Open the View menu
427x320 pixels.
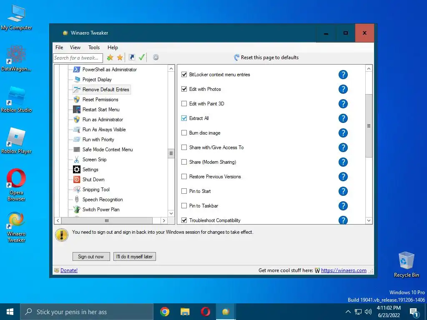click(75, 47)
